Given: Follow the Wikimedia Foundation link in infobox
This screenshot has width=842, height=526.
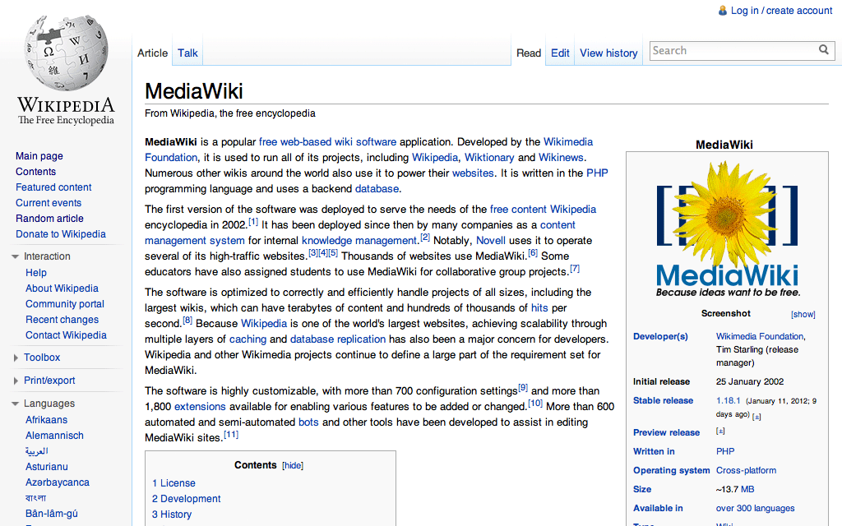Looking at the screenshot, I should pyautogui.click(x=761, y=335).
